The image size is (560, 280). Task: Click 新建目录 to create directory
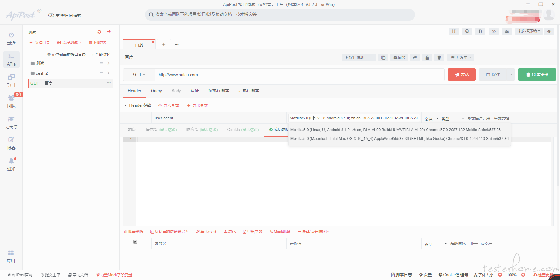40,43
